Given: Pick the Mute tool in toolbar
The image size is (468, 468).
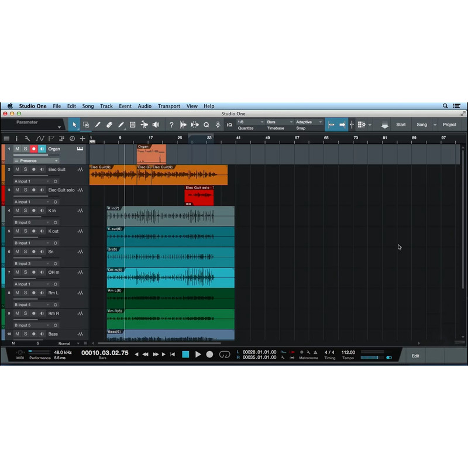Looking at the screenshot, I should click(133, 125).
